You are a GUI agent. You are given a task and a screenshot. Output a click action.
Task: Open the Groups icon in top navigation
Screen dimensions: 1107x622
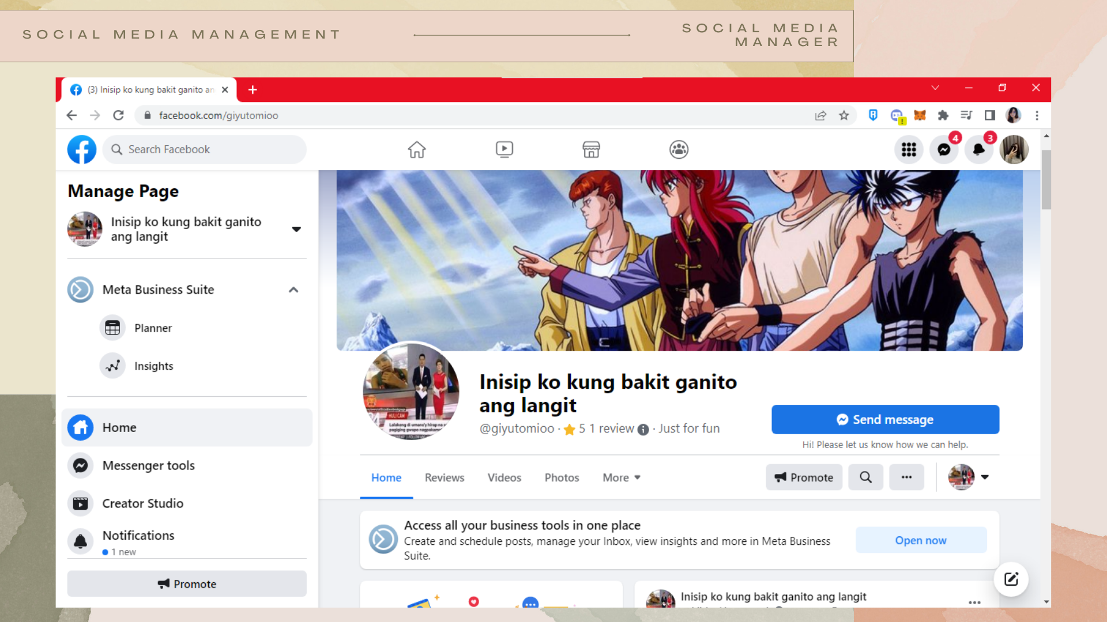(x=679, y=150)
